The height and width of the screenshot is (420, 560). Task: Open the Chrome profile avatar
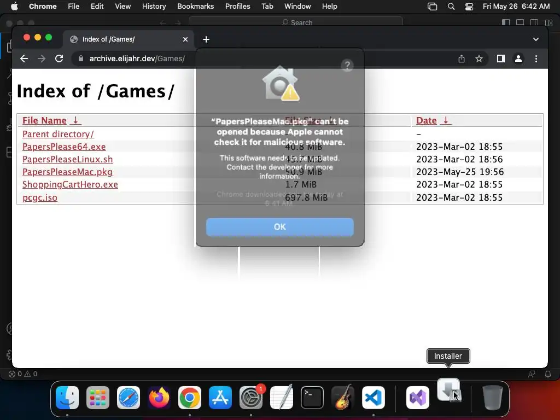[518, 59]
